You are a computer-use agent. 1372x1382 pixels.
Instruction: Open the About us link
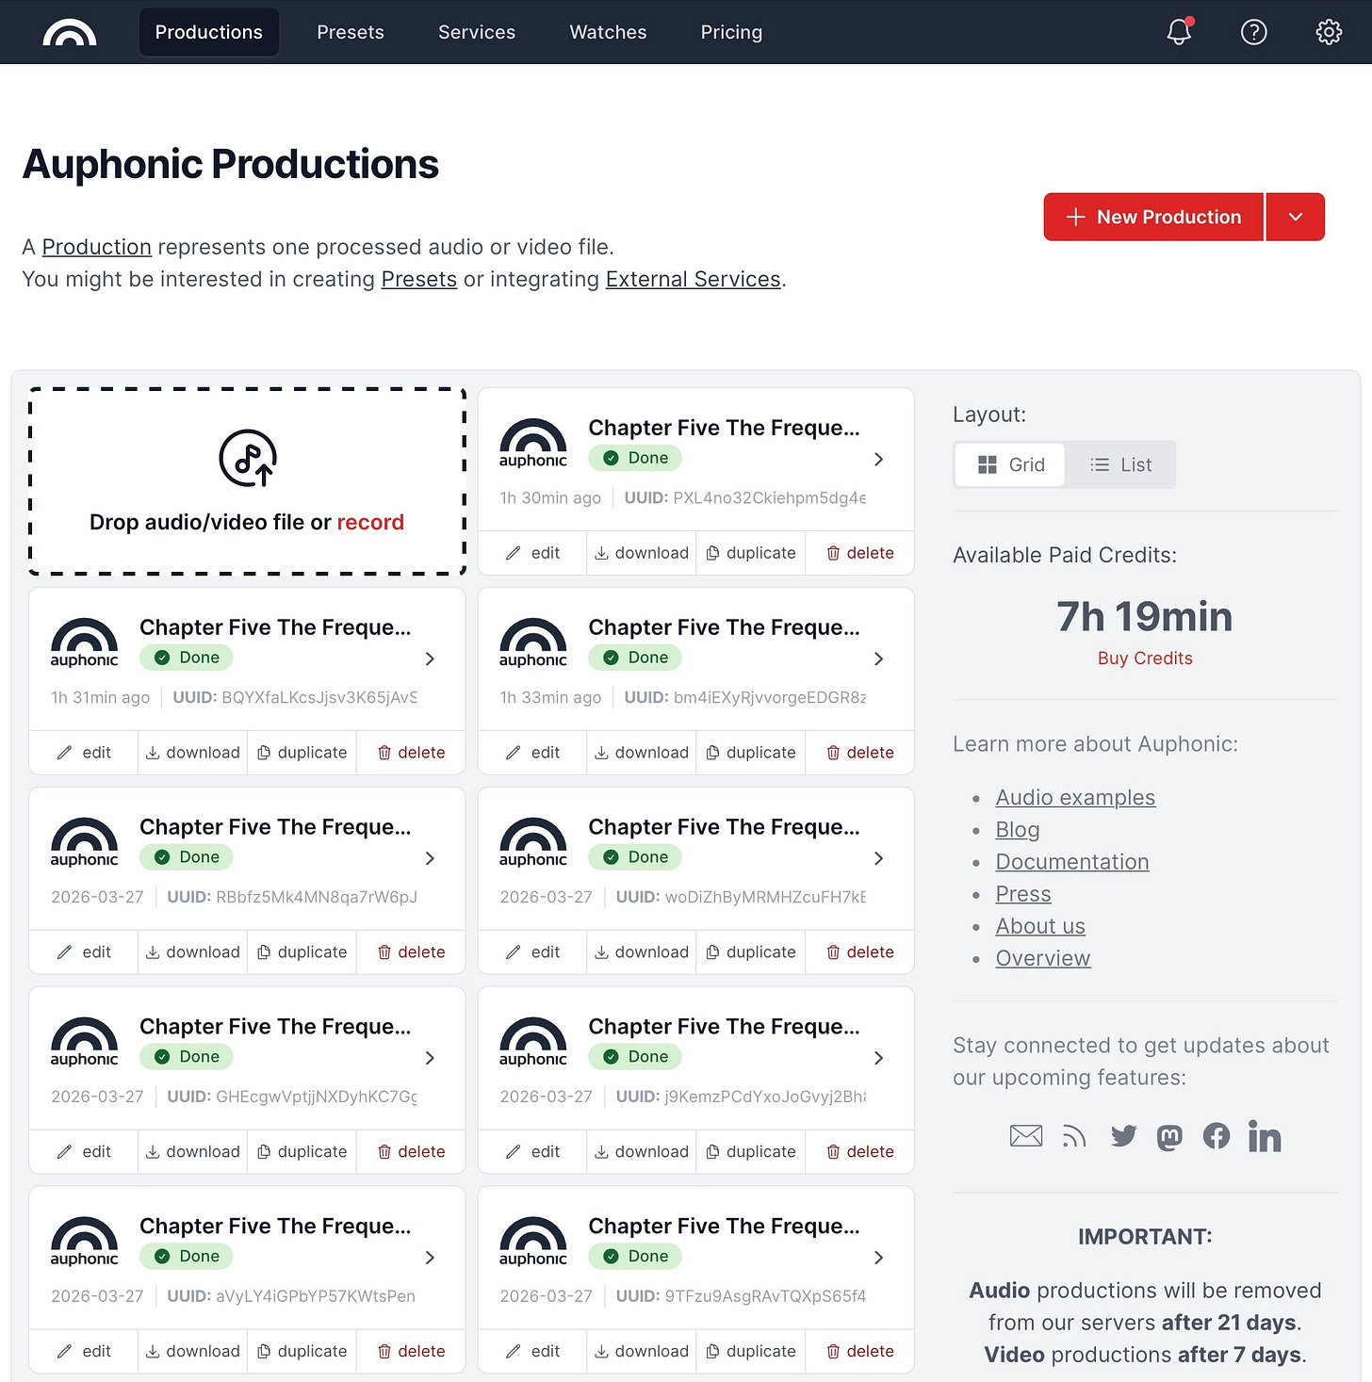[1040, 926]
